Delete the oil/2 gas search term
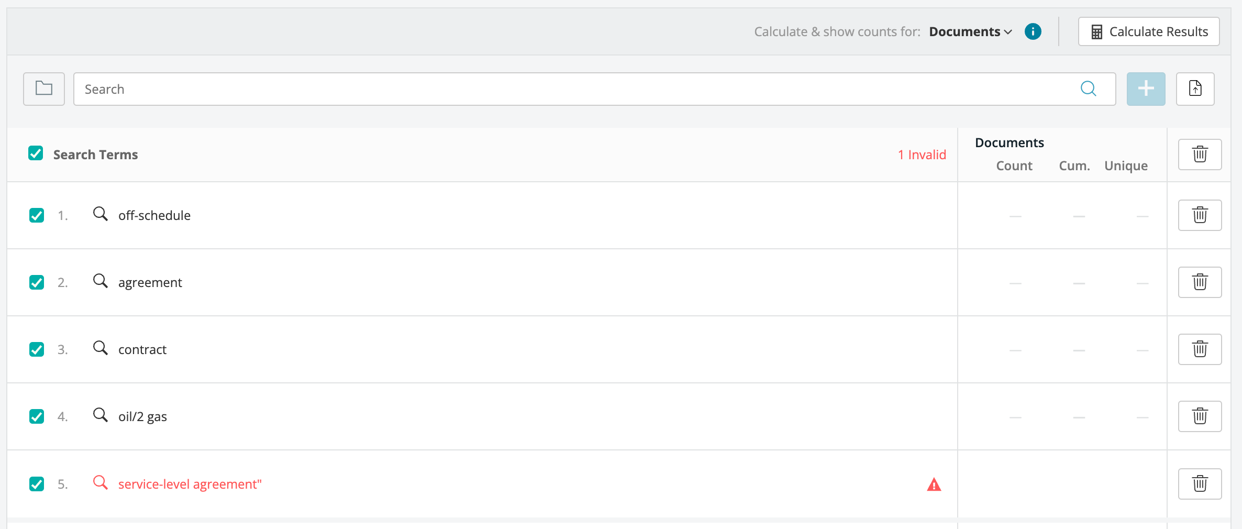The width and height of the screenshot is (1242, 529). 1200,416
